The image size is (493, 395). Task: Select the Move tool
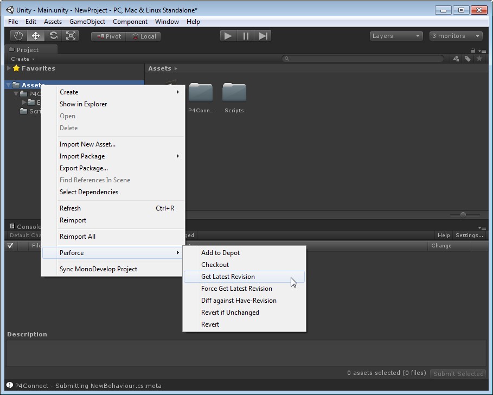coord(36,36)
